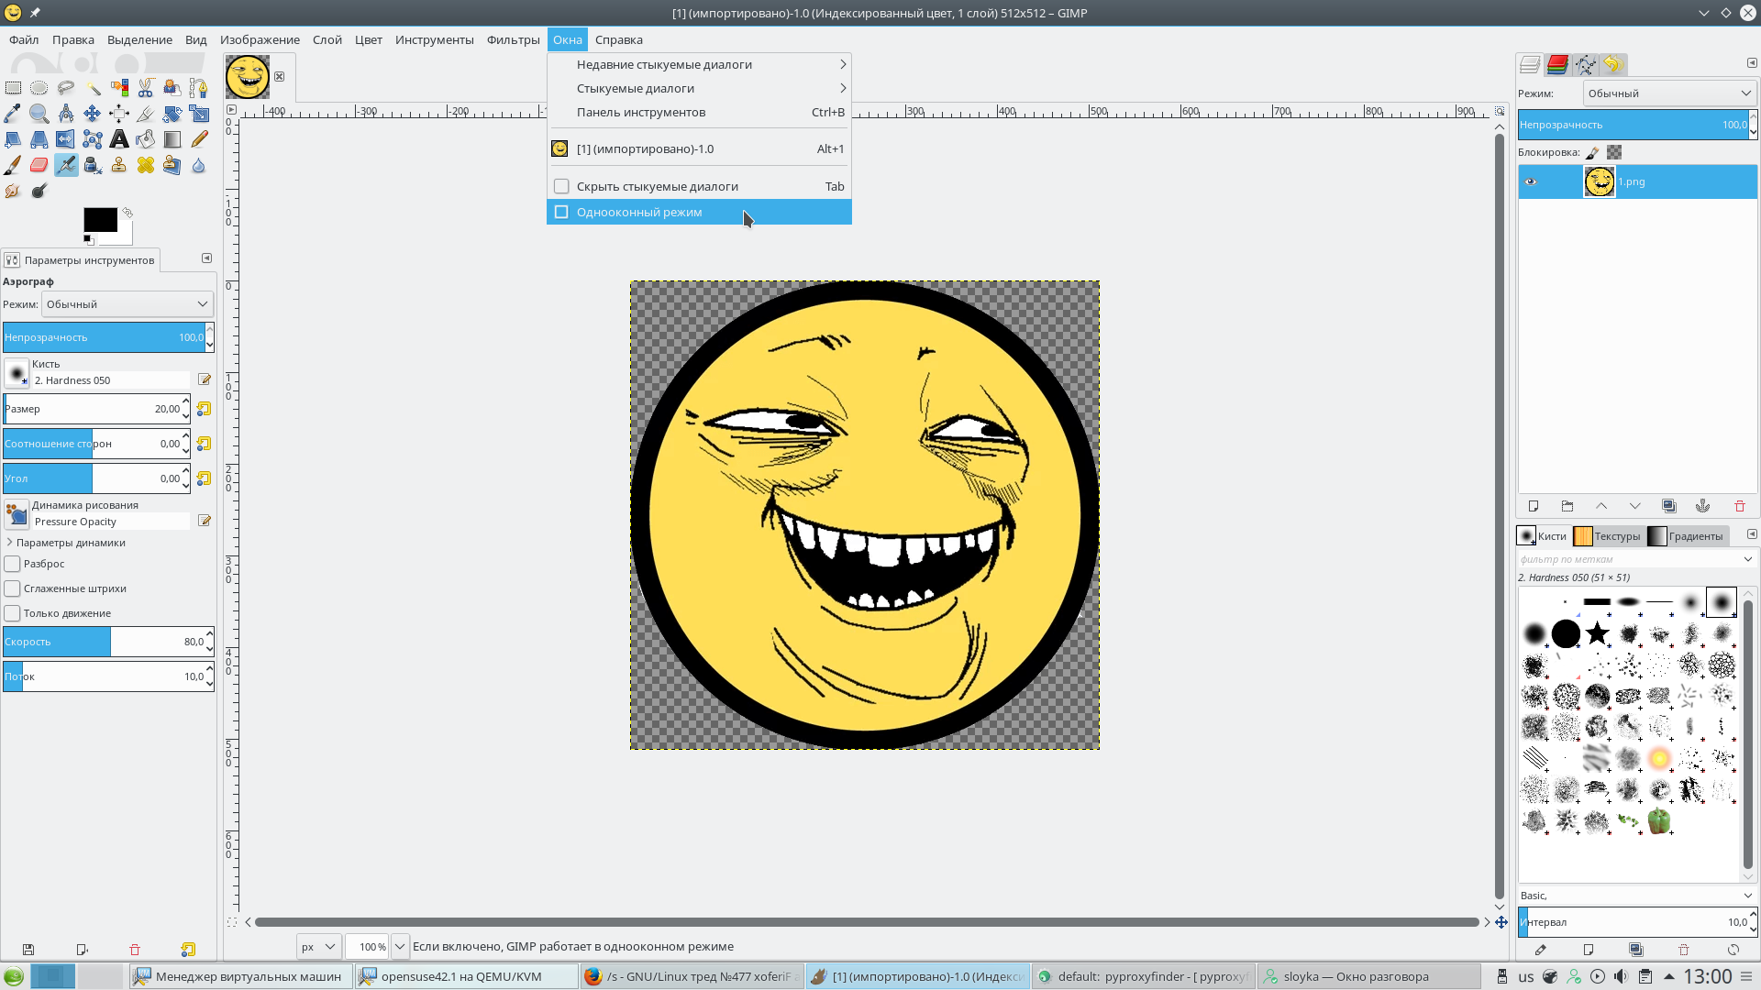Enable Сглаженные штрихи checkbox
This screenshot has height=990, width=1761.
click(x=13, y=588)
